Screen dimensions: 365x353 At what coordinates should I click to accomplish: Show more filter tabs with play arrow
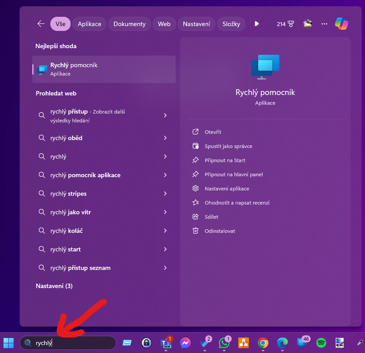[x=256, y=24]
